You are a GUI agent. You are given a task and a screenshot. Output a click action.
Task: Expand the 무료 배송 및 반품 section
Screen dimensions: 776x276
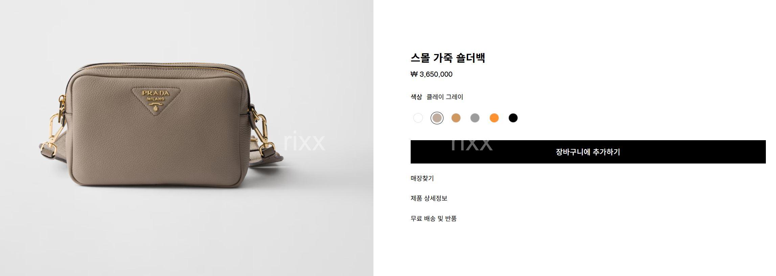pyautogui.click(x=434, y=219)
